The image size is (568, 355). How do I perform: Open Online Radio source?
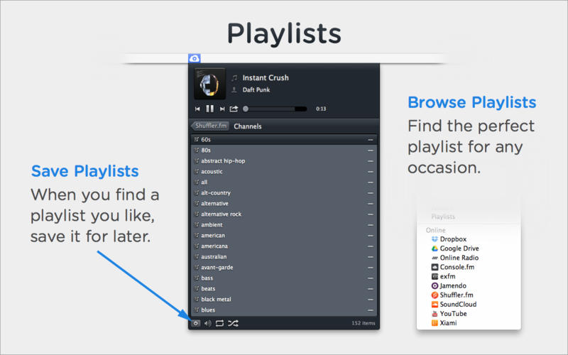pyautogui.click(x=455, y=258)
